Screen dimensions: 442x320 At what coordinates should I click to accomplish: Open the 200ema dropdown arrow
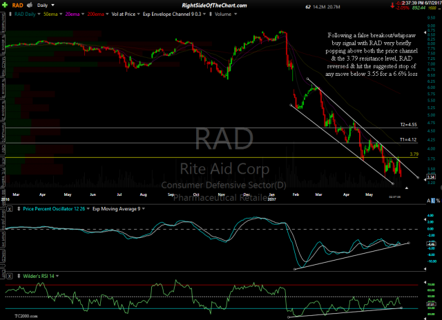click(107, 14)
